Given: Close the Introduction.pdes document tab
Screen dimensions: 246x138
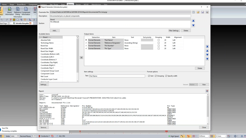Looking at the screenshot, I should 31,23.
